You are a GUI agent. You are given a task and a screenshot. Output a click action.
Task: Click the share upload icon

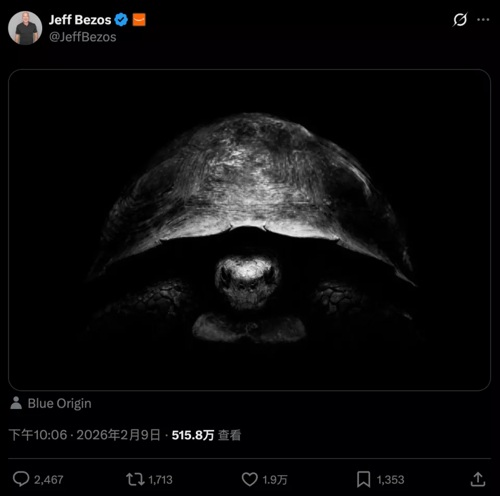(478, 479)
